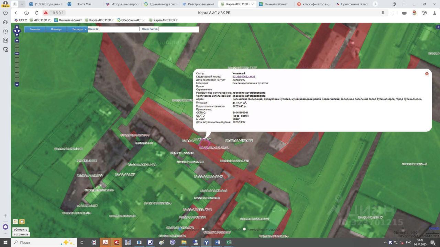This screenshot has height=247, width=440.
Task: Click the map parcel label 03:22:010652:1940
Action: coord(68,149)
